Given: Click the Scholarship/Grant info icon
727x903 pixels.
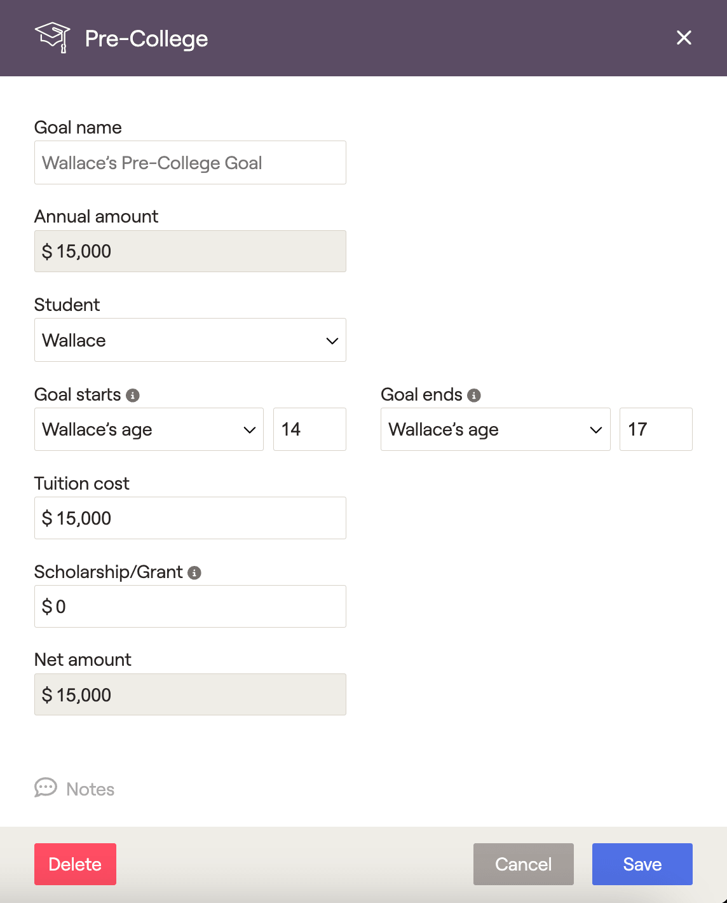Looking at the screenshot, I should pos(194,573).
